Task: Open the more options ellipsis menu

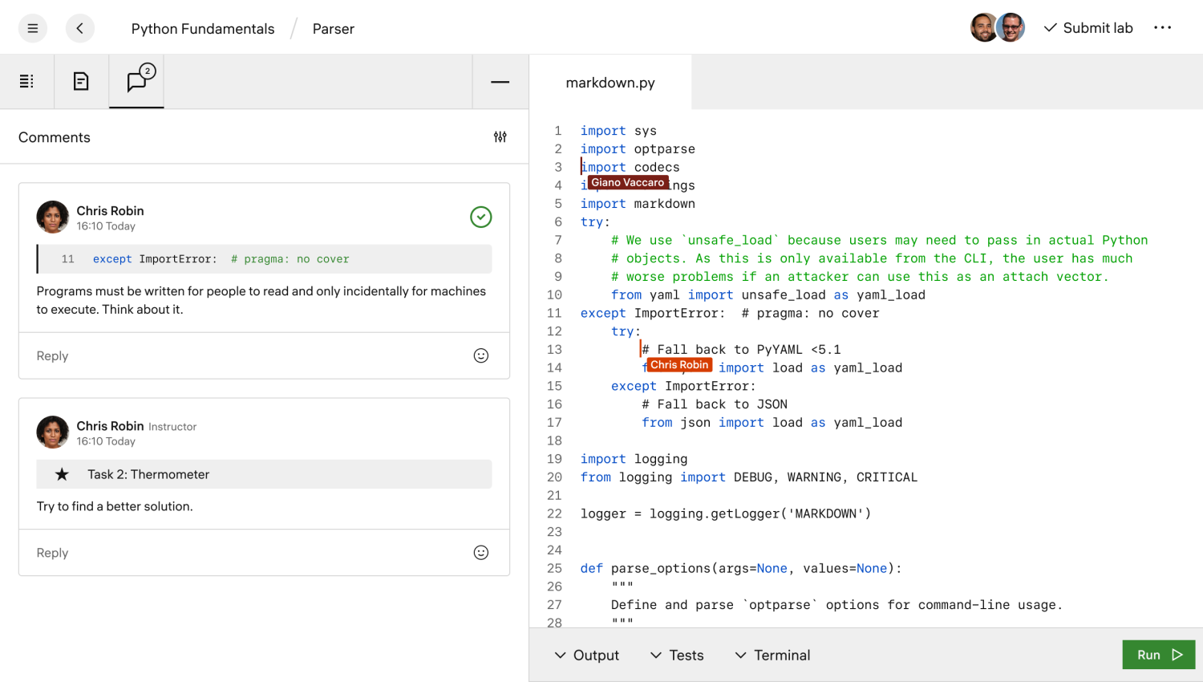Action: coord(1162,28)
